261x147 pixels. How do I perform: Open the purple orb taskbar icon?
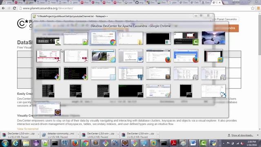click(x=36, y=143)
